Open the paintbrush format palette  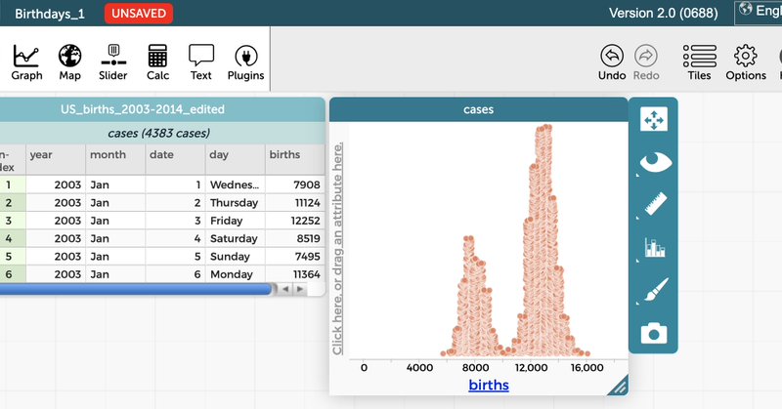point(656,290)
